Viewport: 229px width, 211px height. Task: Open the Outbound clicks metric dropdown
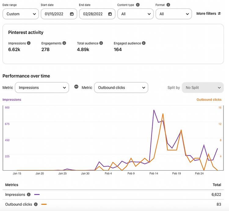(x=121, y=88)
